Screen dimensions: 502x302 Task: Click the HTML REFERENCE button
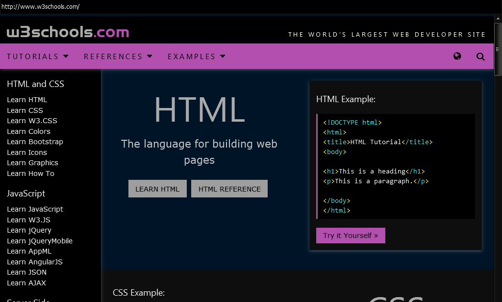(229, 189)
